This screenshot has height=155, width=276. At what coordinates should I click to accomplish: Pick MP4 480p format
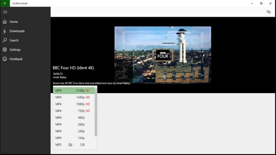[x=74, y=118]
